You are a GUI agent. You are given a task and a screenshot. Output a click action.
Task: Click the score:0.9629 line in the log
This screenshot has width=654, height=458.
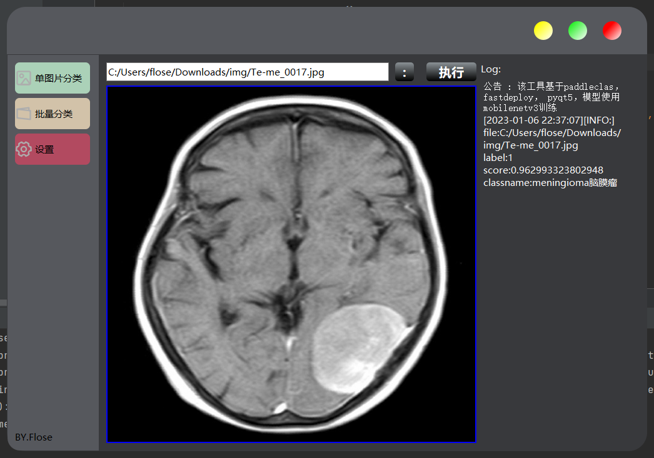543,170
